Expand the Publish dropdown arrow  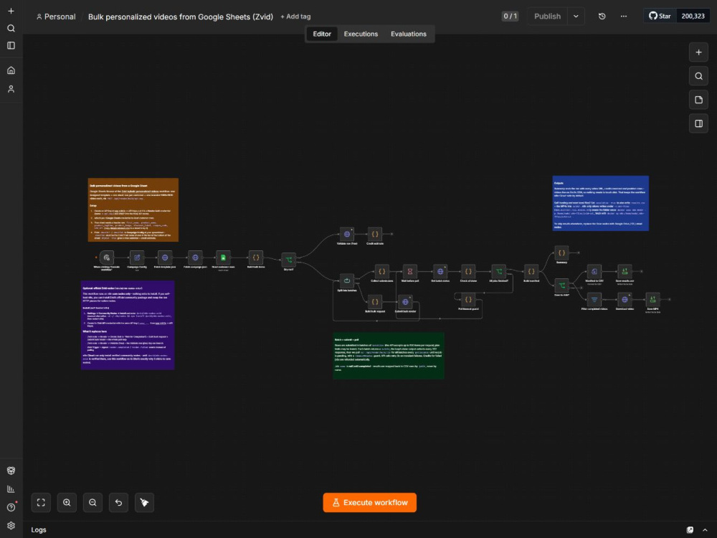point(576,16)
